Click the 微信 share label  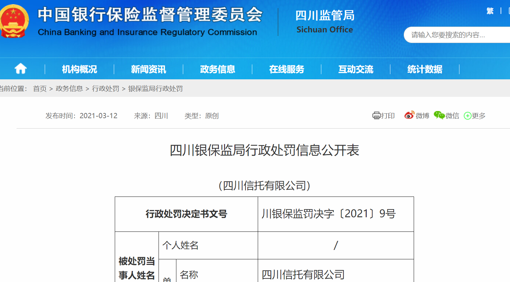point(452,116)
